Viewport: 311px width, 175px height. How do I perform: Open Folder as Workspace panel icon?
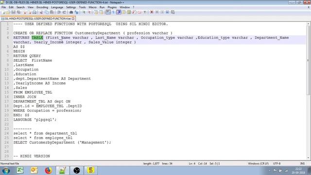[x=139, y=12]
